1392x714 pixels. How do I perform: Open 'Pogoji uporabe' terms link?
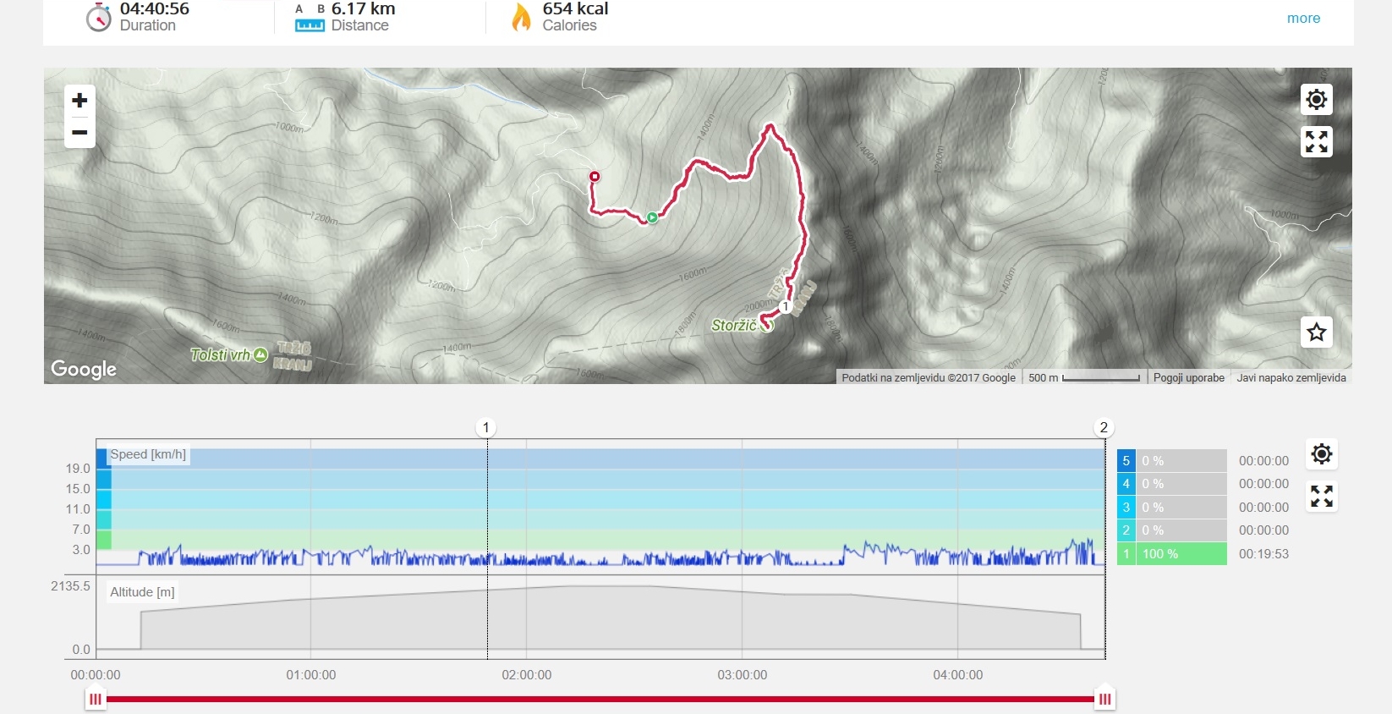(1188, 377)
